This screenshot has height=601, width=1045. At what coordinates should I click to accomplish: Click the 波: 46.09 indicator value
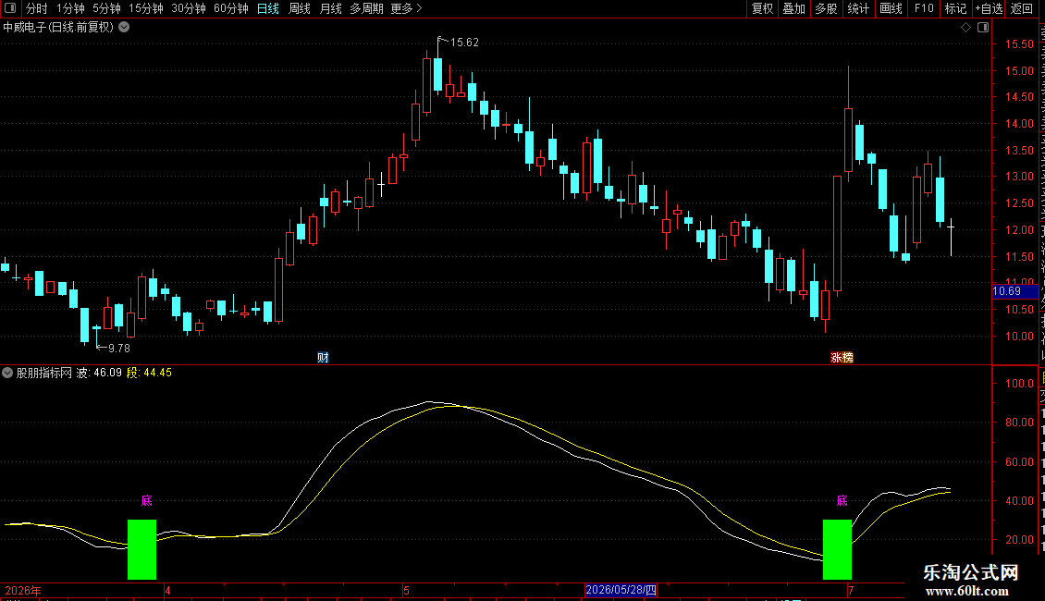[99, 374]
